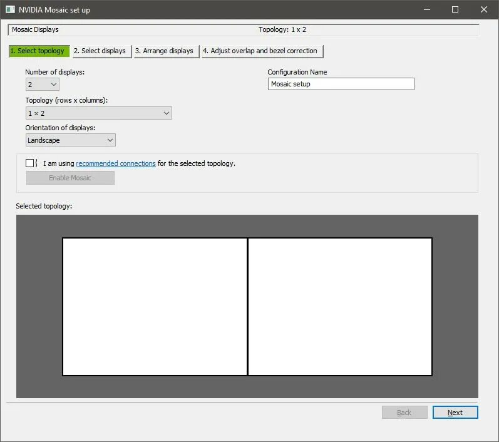Click the 'Topology: 1 x 2' header text
Screen dimensions: 499x442
tap(282, 29)
